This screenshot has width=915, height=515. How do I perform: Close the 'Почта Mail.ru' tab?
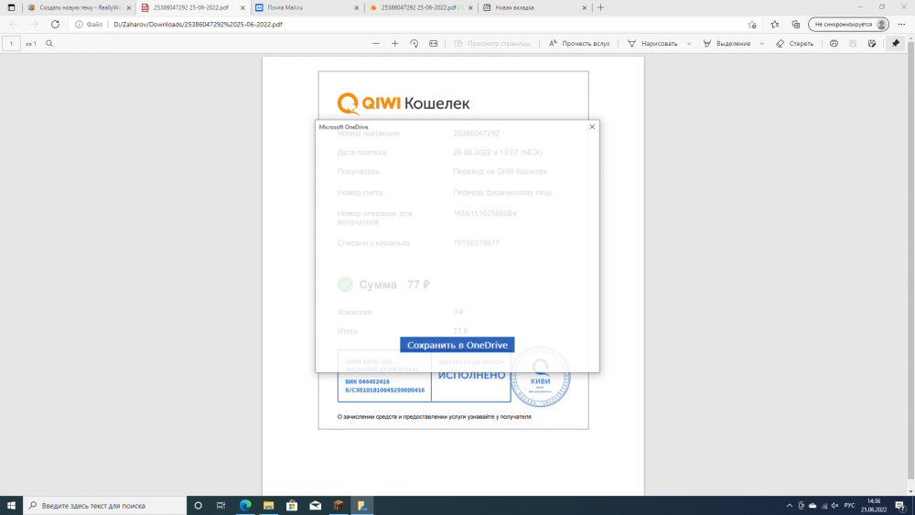coord(357,7)
